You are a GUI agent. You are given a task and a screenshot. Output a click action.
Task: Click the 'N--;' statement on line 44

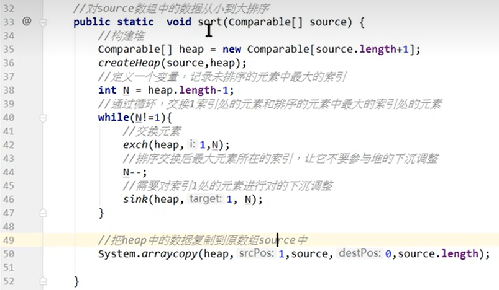coord(135,172)
